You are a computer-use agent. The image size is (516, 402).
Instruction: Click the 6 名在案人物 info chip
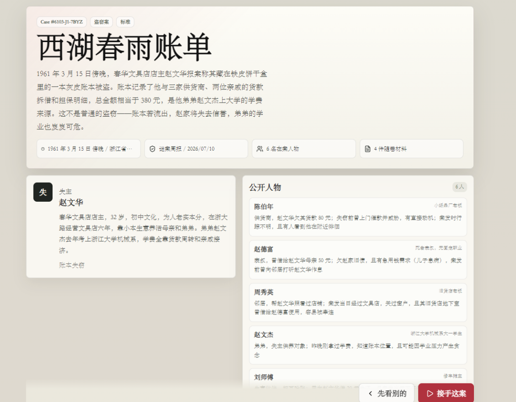(304, 149)
